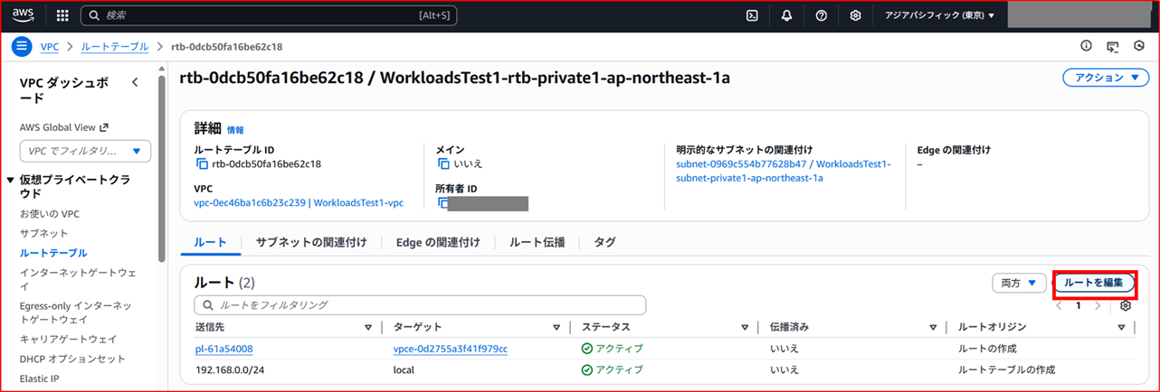This screenshot has height=392, width=1160.
Task: Select the local target cell
Action: point(404,369)
